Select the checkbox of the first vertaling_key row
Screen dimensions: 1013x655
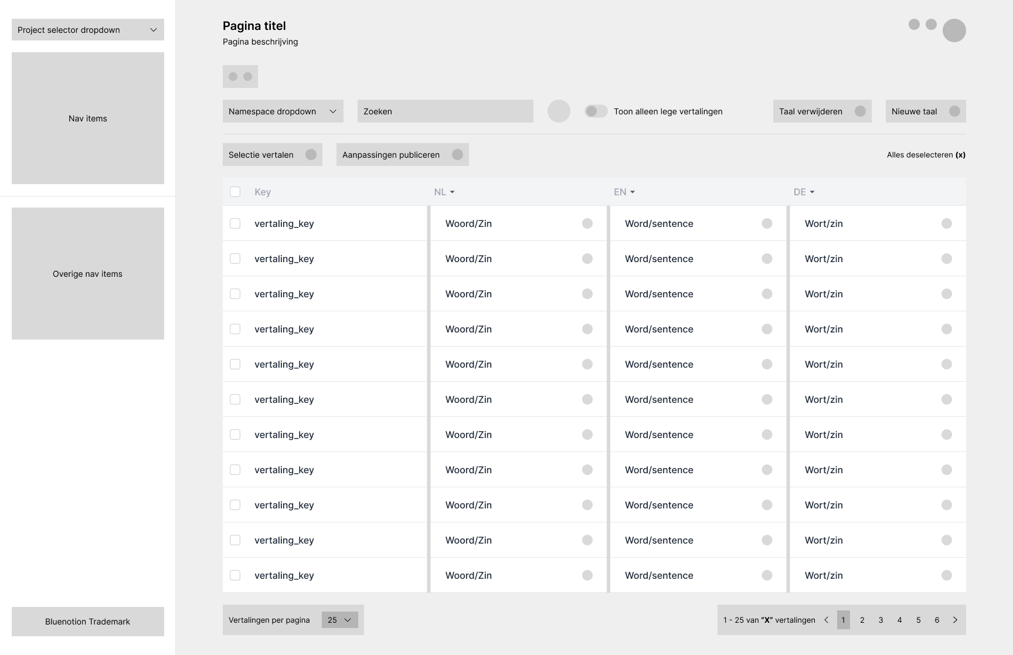pyautogui.click(x=235, y=223)
